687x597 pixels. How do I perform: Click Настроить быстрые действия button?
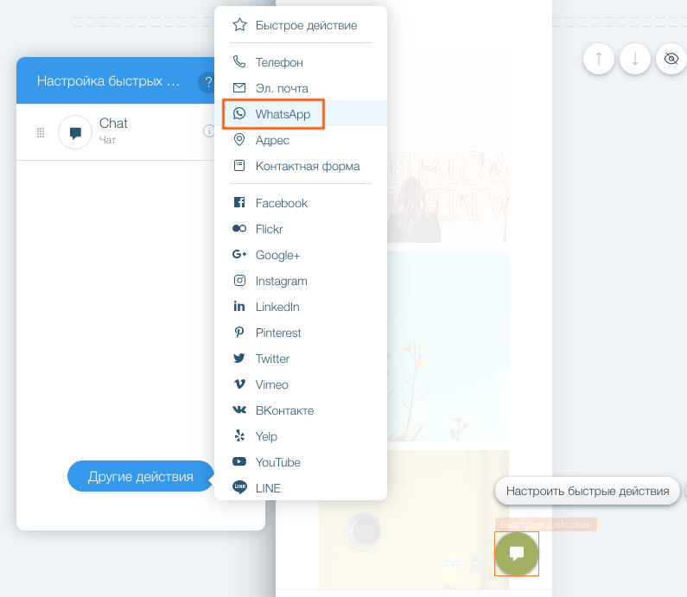[x=587, y=492]
